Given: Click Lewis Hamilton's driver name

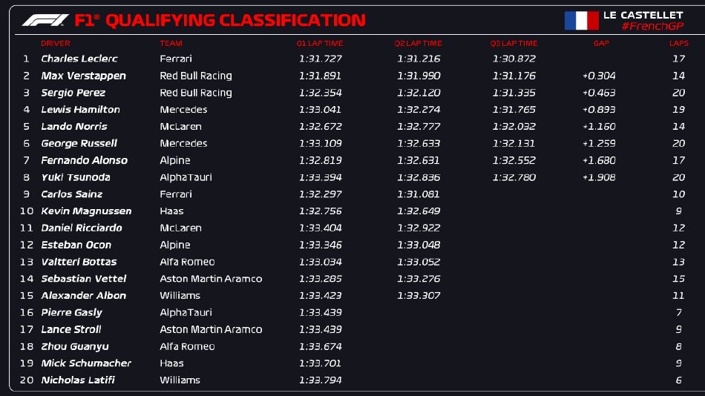Looking at the screenshot, I should click(80, 110).
